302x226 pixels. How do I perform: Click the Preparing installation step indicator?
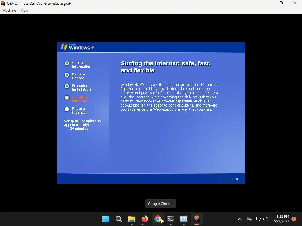67,86
